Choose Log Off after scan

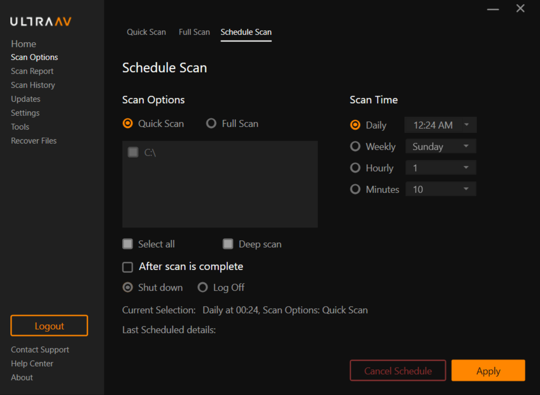coord(203,287)
